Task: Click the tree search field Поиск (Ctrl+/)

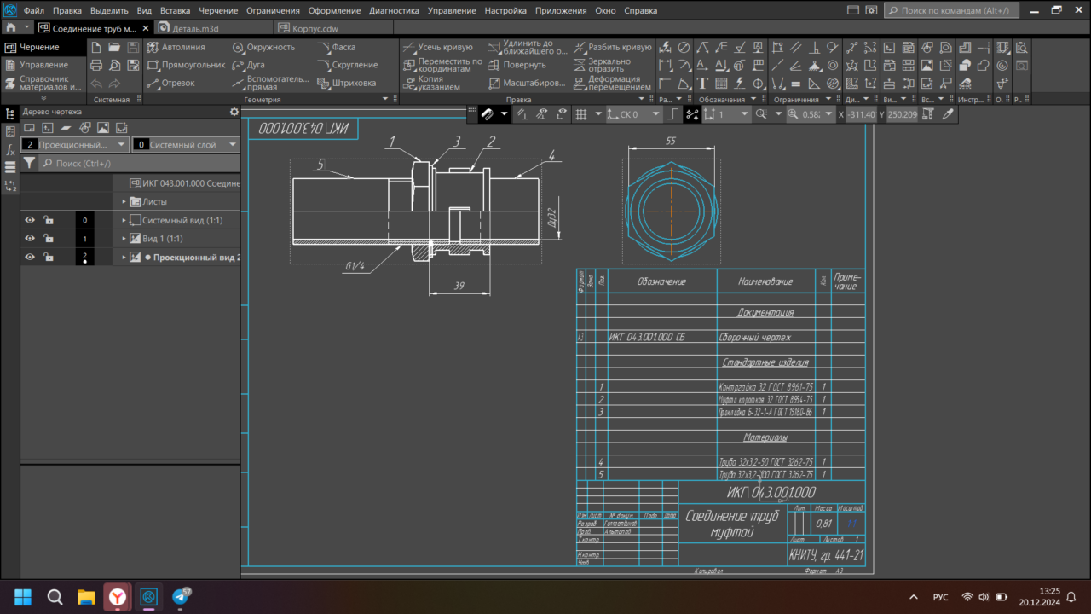Action: [x=139, y=163]
